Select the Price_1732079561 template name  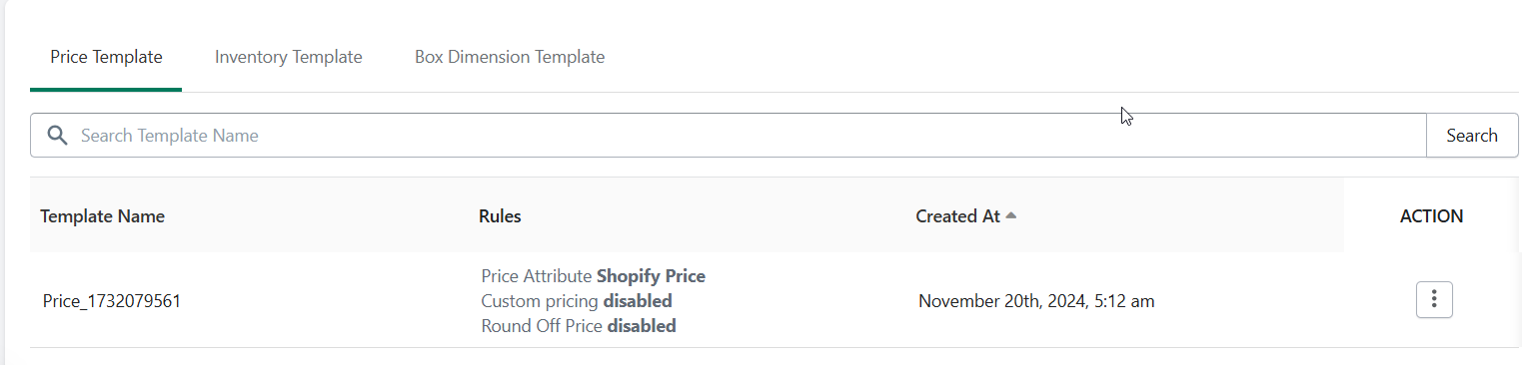(x=112, y=301)
